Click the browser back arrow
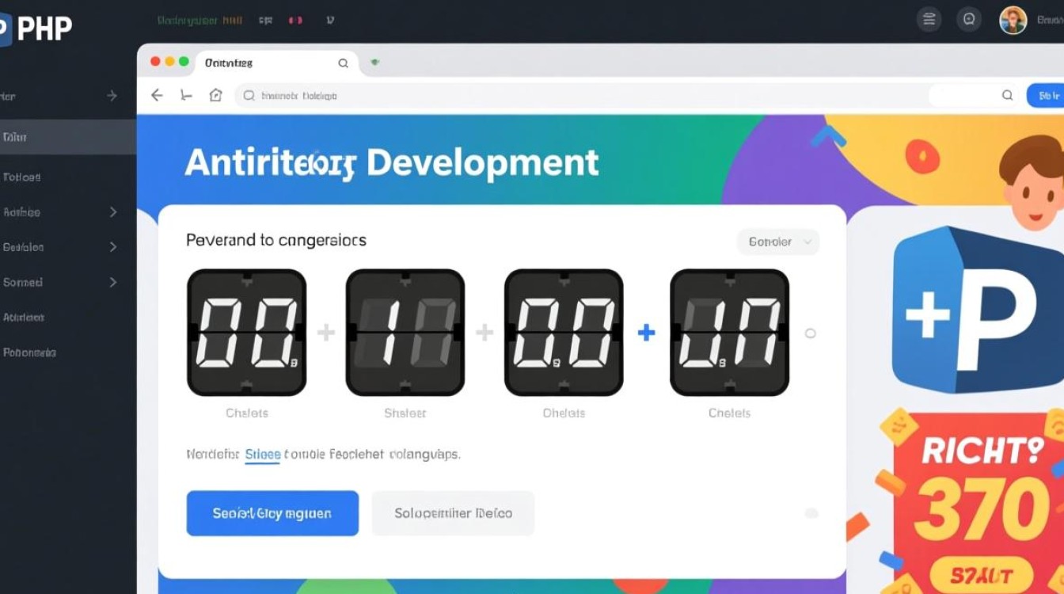This screenshot has width=1064, height=594. coord(157,95)
